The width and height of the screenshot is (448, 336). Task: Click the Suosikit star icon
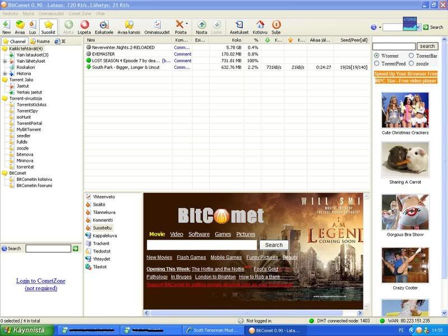48,25
